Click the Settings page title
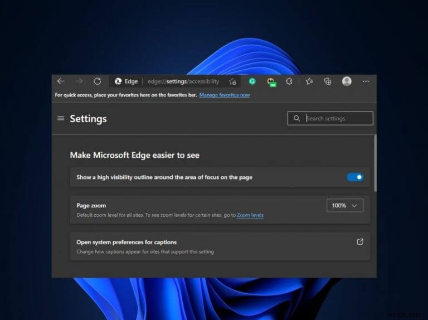 88,119
